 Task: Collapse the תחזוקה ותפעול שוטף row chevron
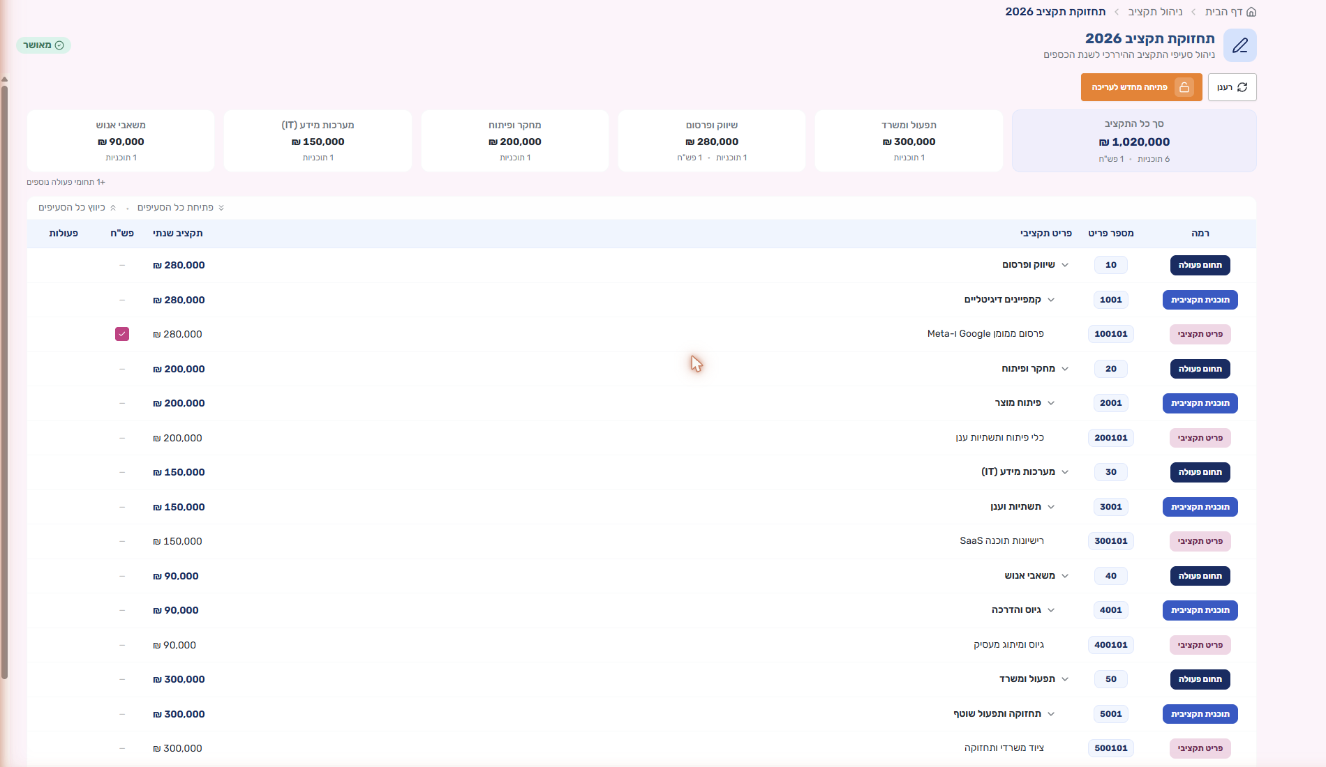click(x=1051, y=714)
